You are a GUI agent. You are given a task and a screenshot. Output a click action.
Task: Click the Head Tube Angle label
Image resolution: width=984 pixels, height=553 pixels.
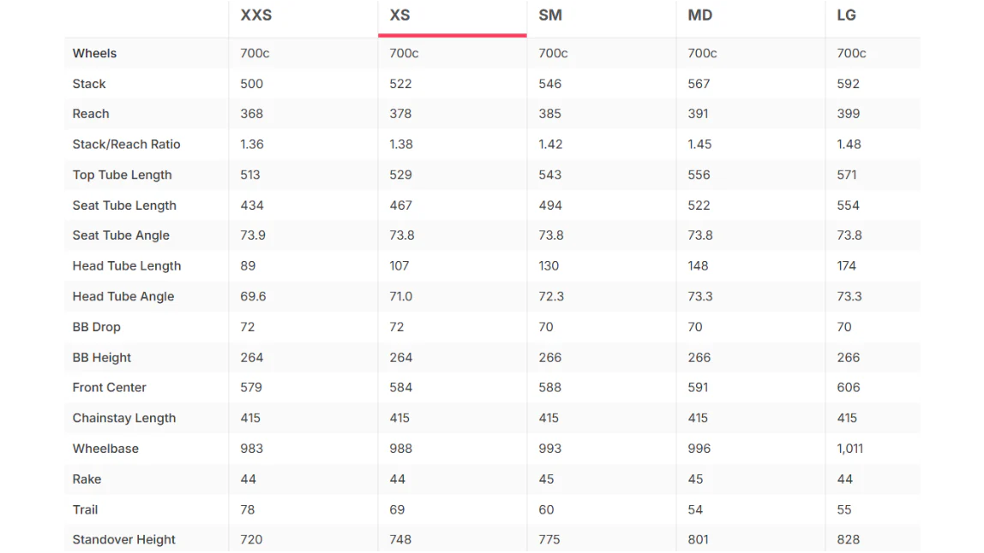coord(123,296)
